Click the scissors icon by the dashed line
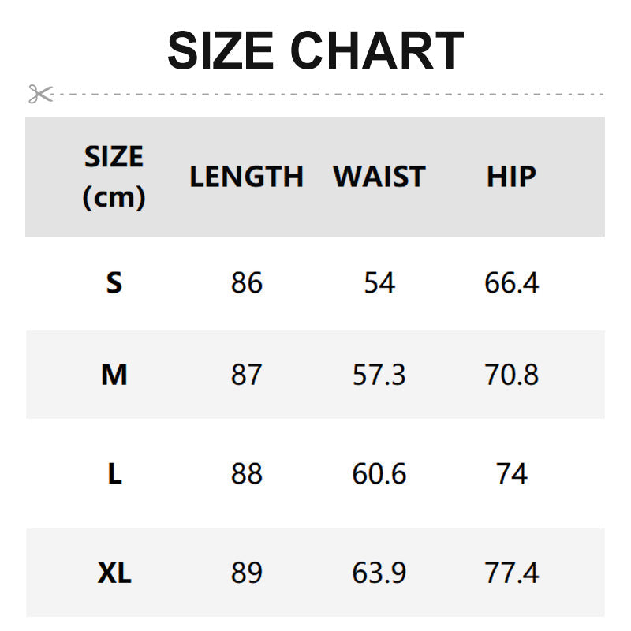Viewport: 631px width, 631px height. tap(40, 95)
